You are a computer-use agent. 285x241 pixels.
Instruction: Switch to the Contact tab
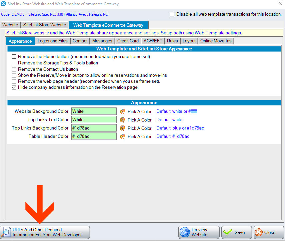(80, 41)
